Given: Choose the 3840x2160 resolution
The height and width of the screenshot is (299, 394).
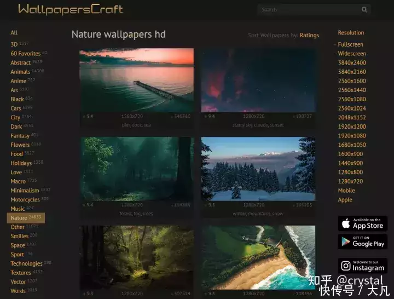Looking at the screenshot, I should point(352,72).
